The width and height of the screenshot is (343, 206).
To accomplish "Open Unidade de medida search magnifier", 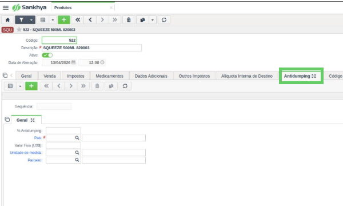I will pyautogui.click(x=77, y=152).
